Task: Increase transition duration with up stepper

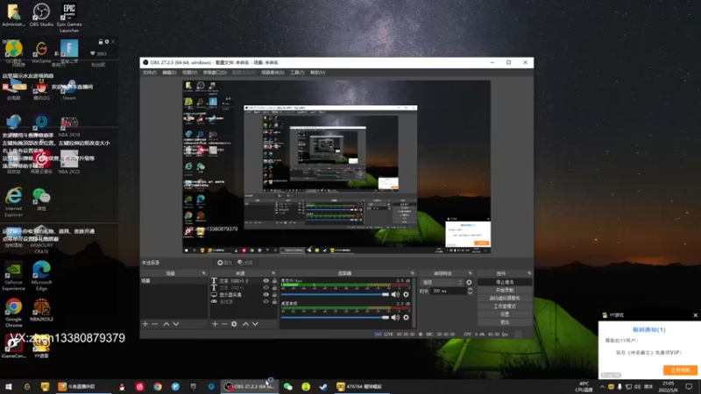Action: pyautogui.click(x=470, y=289)
